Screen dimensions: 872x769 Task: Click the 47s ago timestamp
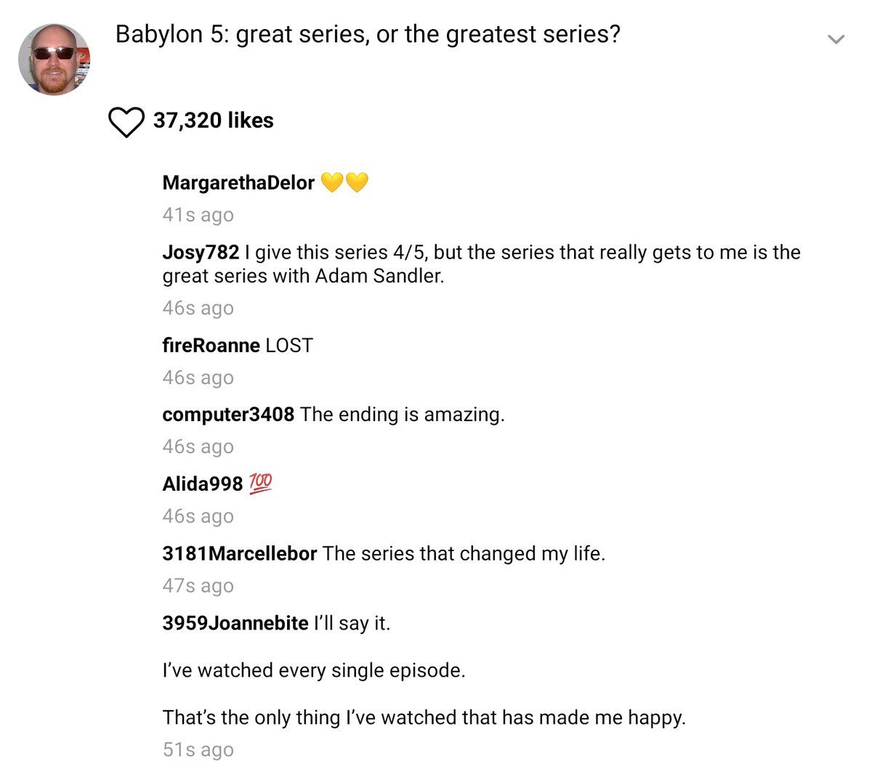click(198, 585)
